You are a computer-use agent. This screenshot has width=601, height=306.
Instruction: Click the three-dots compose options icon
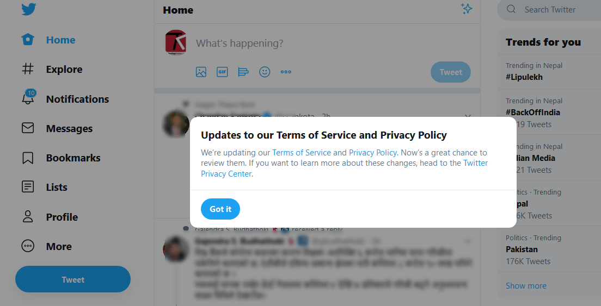point(286,72)
